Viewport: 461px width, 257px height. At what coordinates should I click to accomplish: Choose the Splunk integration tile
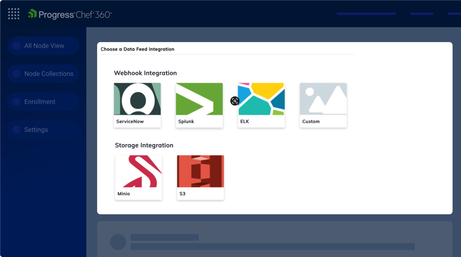tap(199, 105)
